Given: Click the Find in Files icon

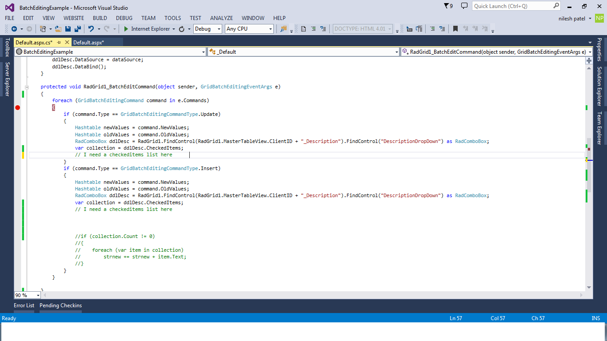Looking at the screenshot, I should pyautogui.click(x=284, y=29).
